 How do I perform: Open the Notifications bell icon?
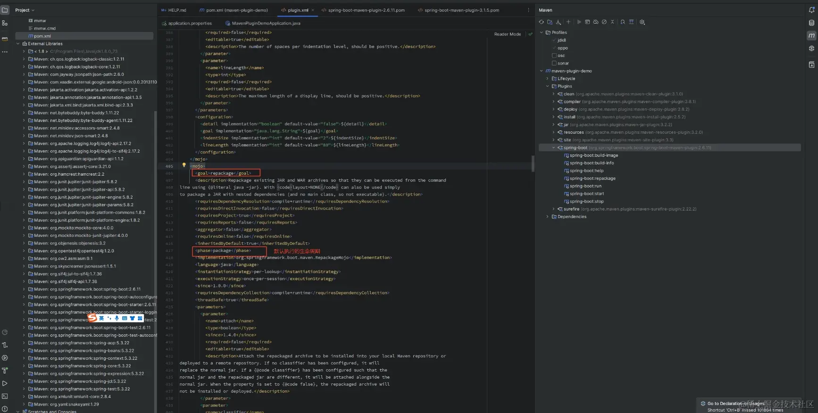(811, 10)
